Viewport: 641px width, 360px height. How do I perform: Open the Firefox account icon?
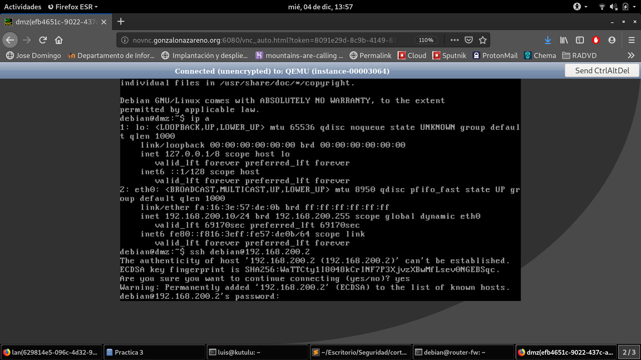612,40
